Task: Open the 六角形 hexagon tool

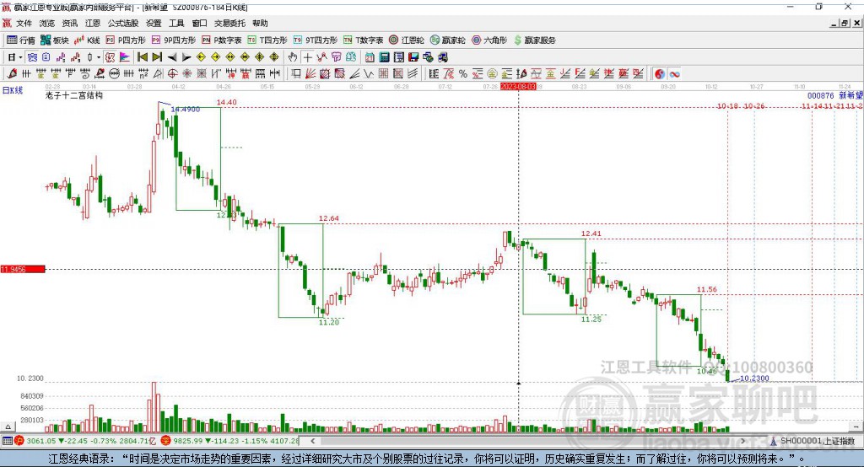Action: 489,40
